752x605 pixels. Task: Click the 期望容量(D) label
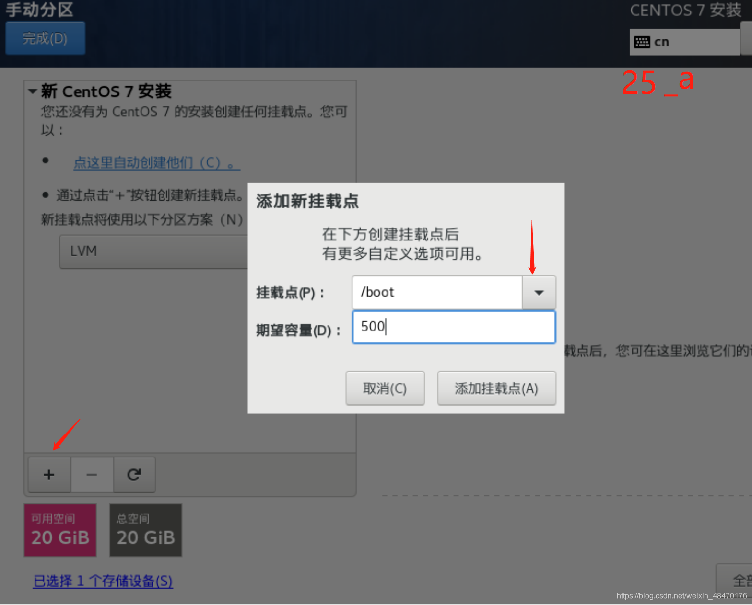pyautogui.click(x=298, y=330)
